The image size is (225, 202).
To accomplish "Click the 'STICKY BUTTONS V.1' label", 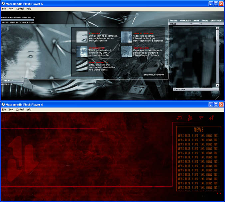I will [x=154, y=75].
